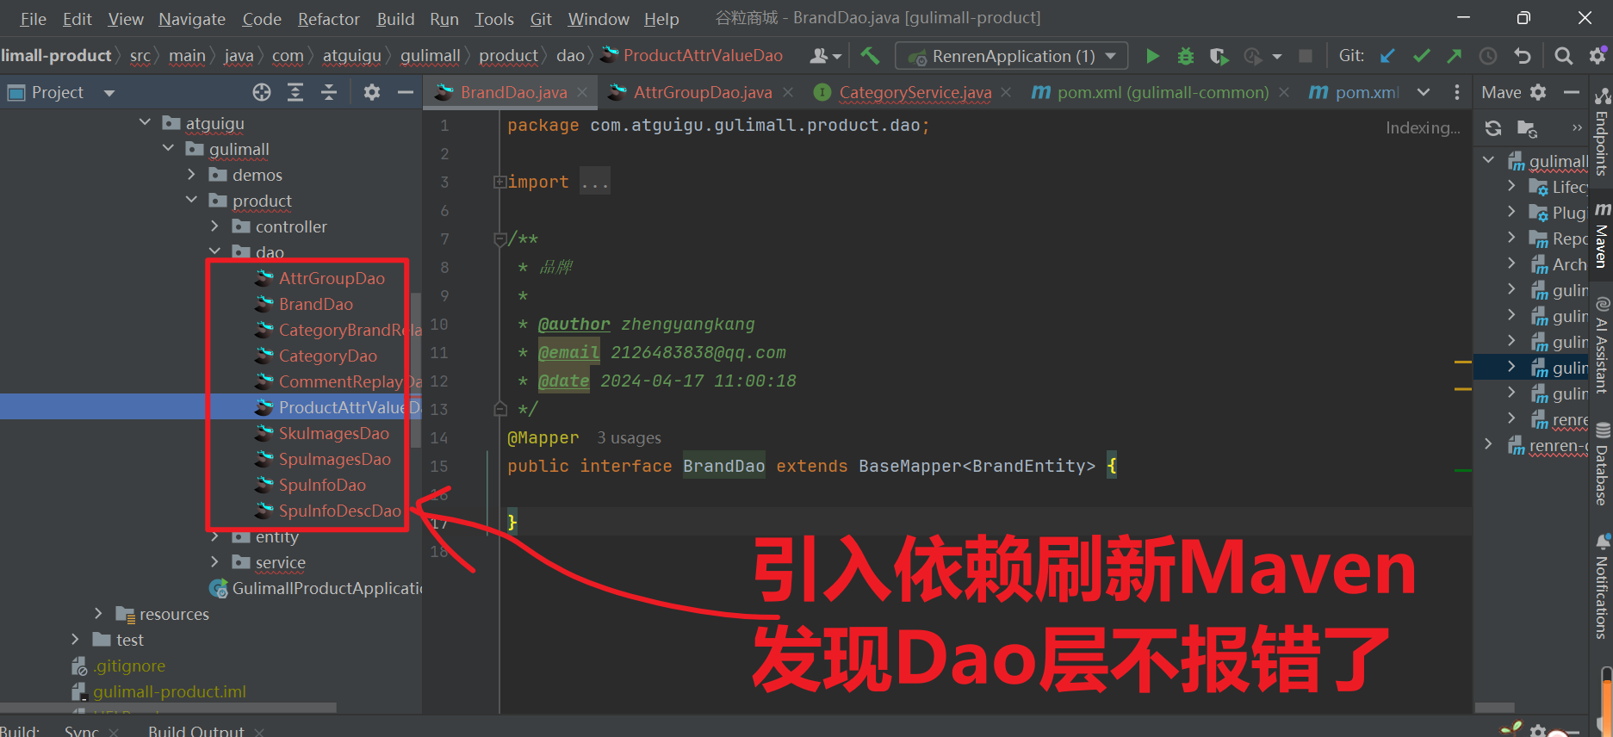Viewport: 1613px width, 737px height.
Task: Collapse all in Project panel
Action: [x=329, y=92]
